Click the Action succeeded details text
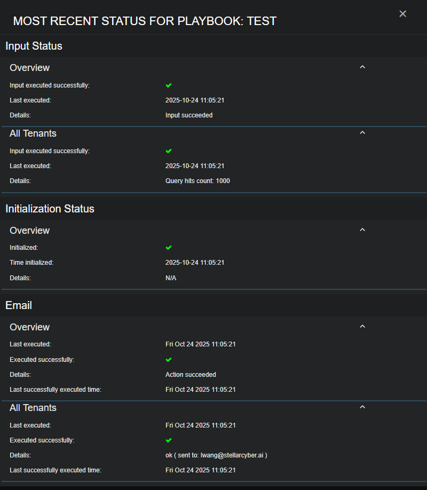 [x=191, y=375]
